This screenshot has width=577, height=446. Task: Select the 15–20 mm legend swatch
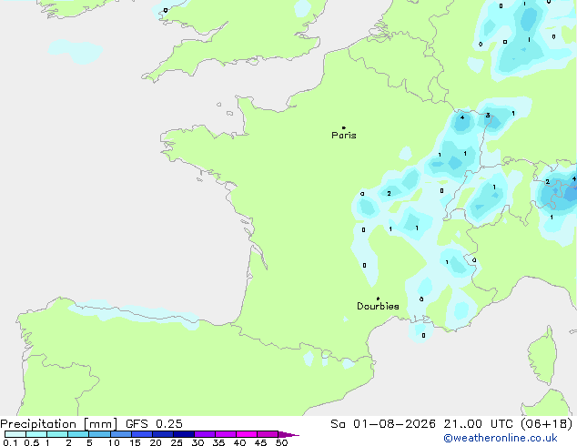point(141,434)
